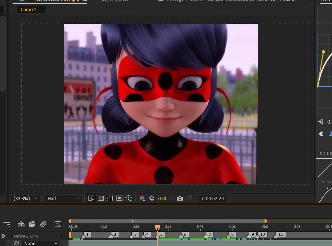332x246 pixels.
Task: Toggle the transparency grid button
Action: (101, 198)
